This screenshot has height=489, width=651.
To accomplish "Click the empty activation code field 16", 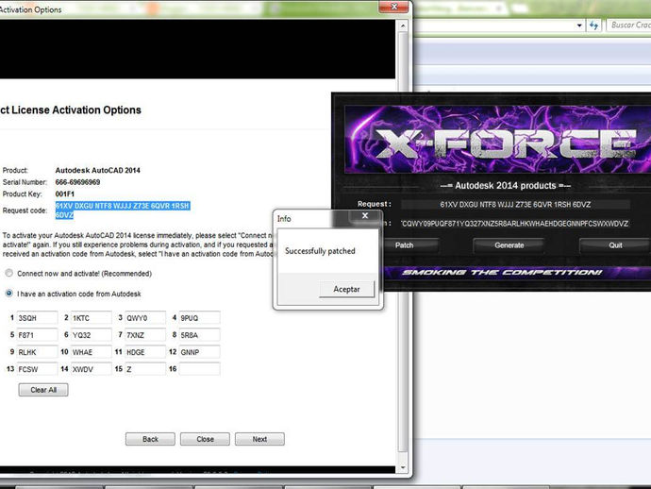I will pos(199,369).
